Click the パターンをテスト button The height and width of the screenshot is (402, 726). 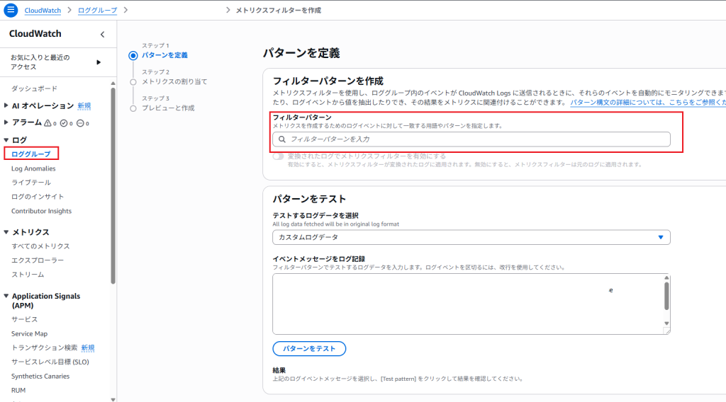pos(309,349)
